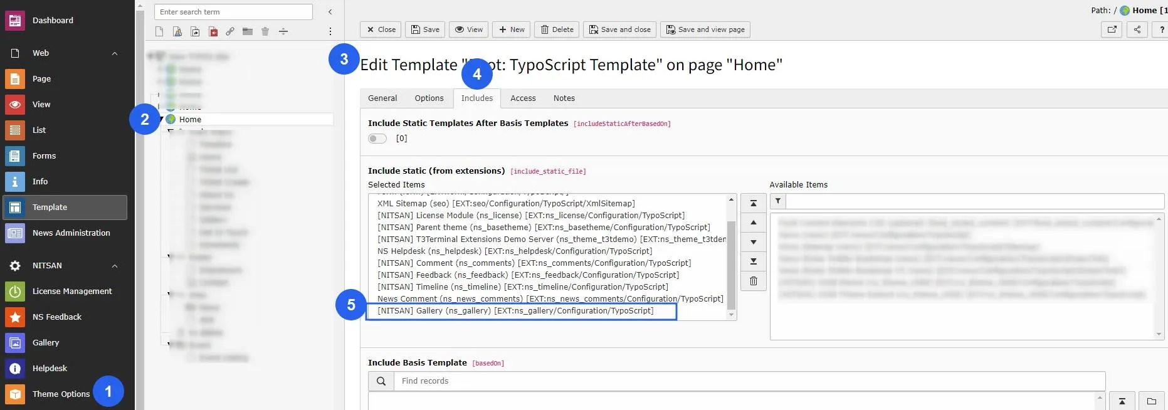Click the share icon at top right
The height and width of the screenshot is (410, 1168).
[x=1137, y=29]
